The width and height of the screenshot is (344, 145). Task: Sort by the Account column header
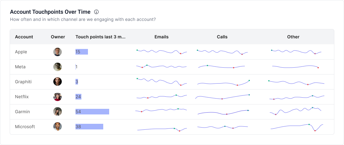tap(24, 37)
